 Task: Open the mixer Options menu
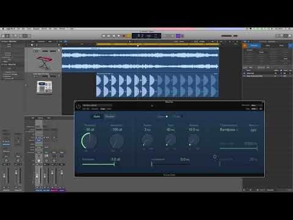coord(40,118)
